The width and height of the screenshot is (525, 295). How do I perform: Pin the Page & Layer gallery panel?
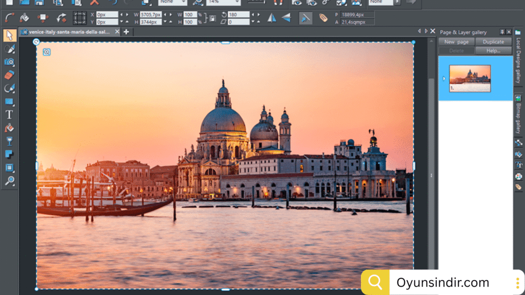(x=502, y=31)
